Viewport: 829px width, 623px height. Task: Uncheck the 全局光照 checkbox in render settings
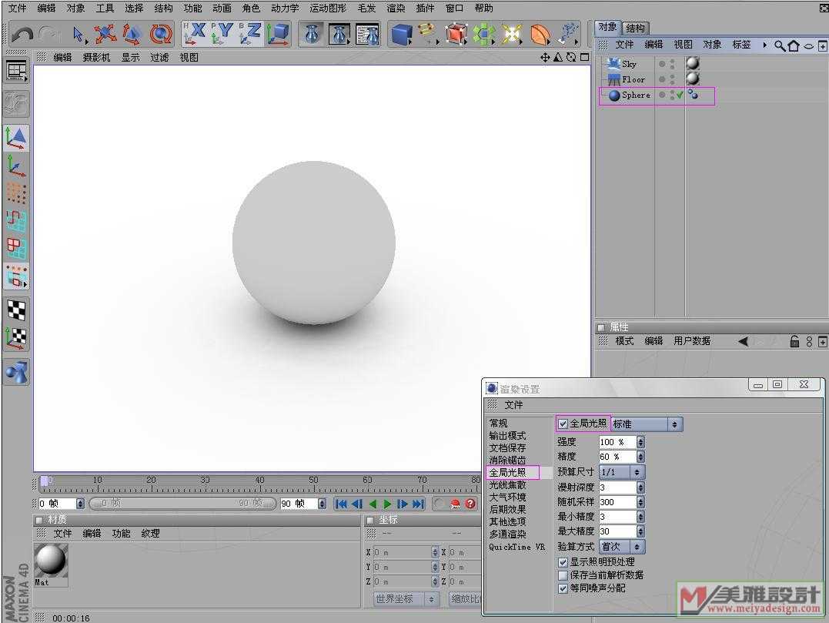[x=563, y=424]
